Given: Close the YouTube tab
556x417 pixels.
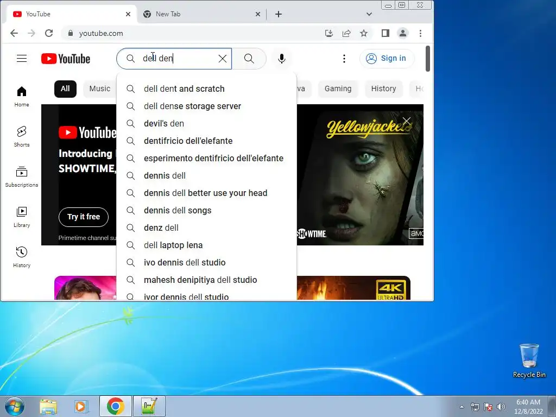Looking at the screenshot, I should [128, 14].
